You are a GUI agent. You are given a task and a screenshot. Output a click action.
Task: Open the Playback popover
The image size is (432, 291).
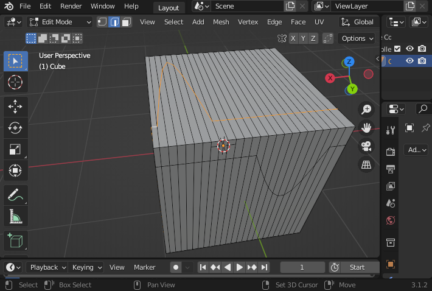pyautogui.click(x=47, y=267)
